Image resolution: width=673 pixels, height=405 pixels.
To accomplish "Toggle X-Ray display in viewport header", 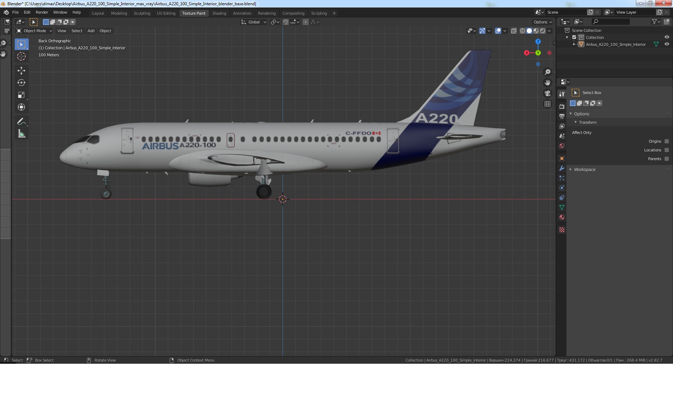I will (514, 31).
